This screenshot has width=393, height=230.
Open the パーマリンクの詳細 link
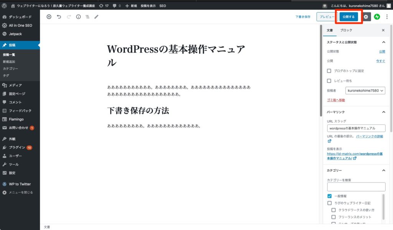(370, 136)
